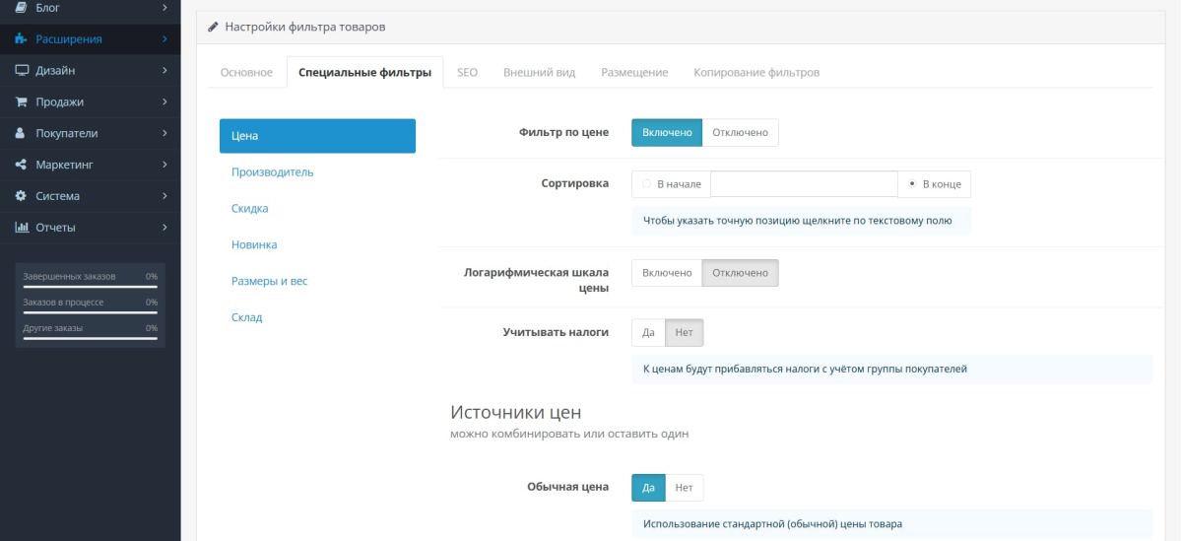Image resolution: width=1182 pixels, height=541 pixels.
Task: Open the Основное tab
Action: pyautogui.click(x=246, y=73)
